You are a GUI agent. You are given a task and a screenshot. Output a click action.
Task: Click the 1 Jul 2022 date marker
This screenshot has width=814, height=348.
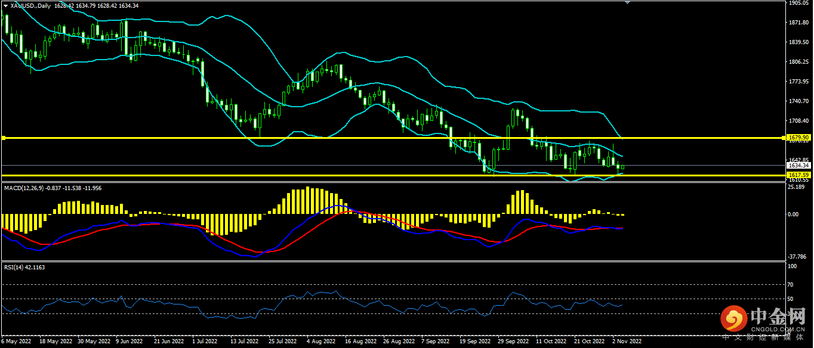[205, 341]
